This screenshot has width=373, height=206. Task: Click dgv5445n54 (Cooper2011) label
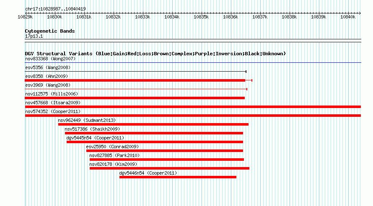click(x=95, y=138)
